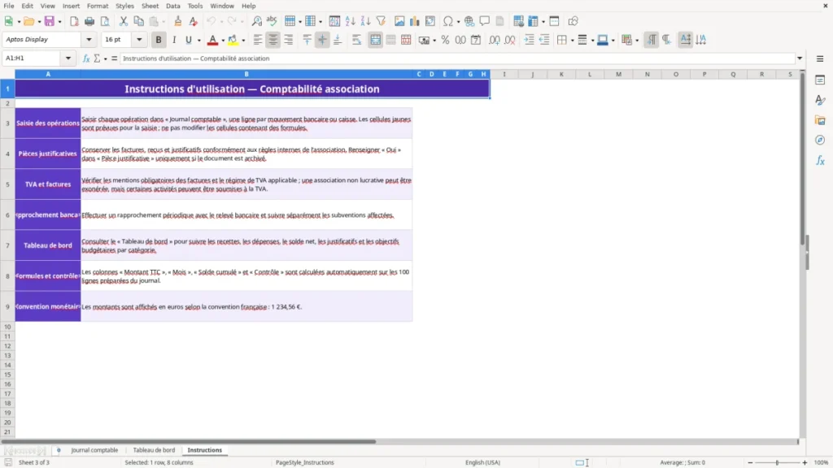Expand the font size dropdown
This screenshot has height=468, width=833.
point(139,40)
